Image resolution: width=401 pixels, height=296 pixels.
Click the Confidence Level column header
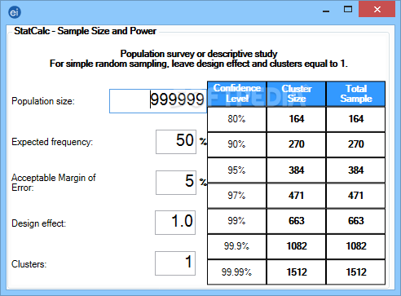point(237,94)
